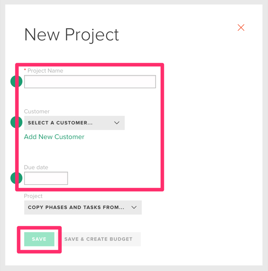268x271 pixels.
Task: Click the Customer field label
Action: tap(37, 111)
